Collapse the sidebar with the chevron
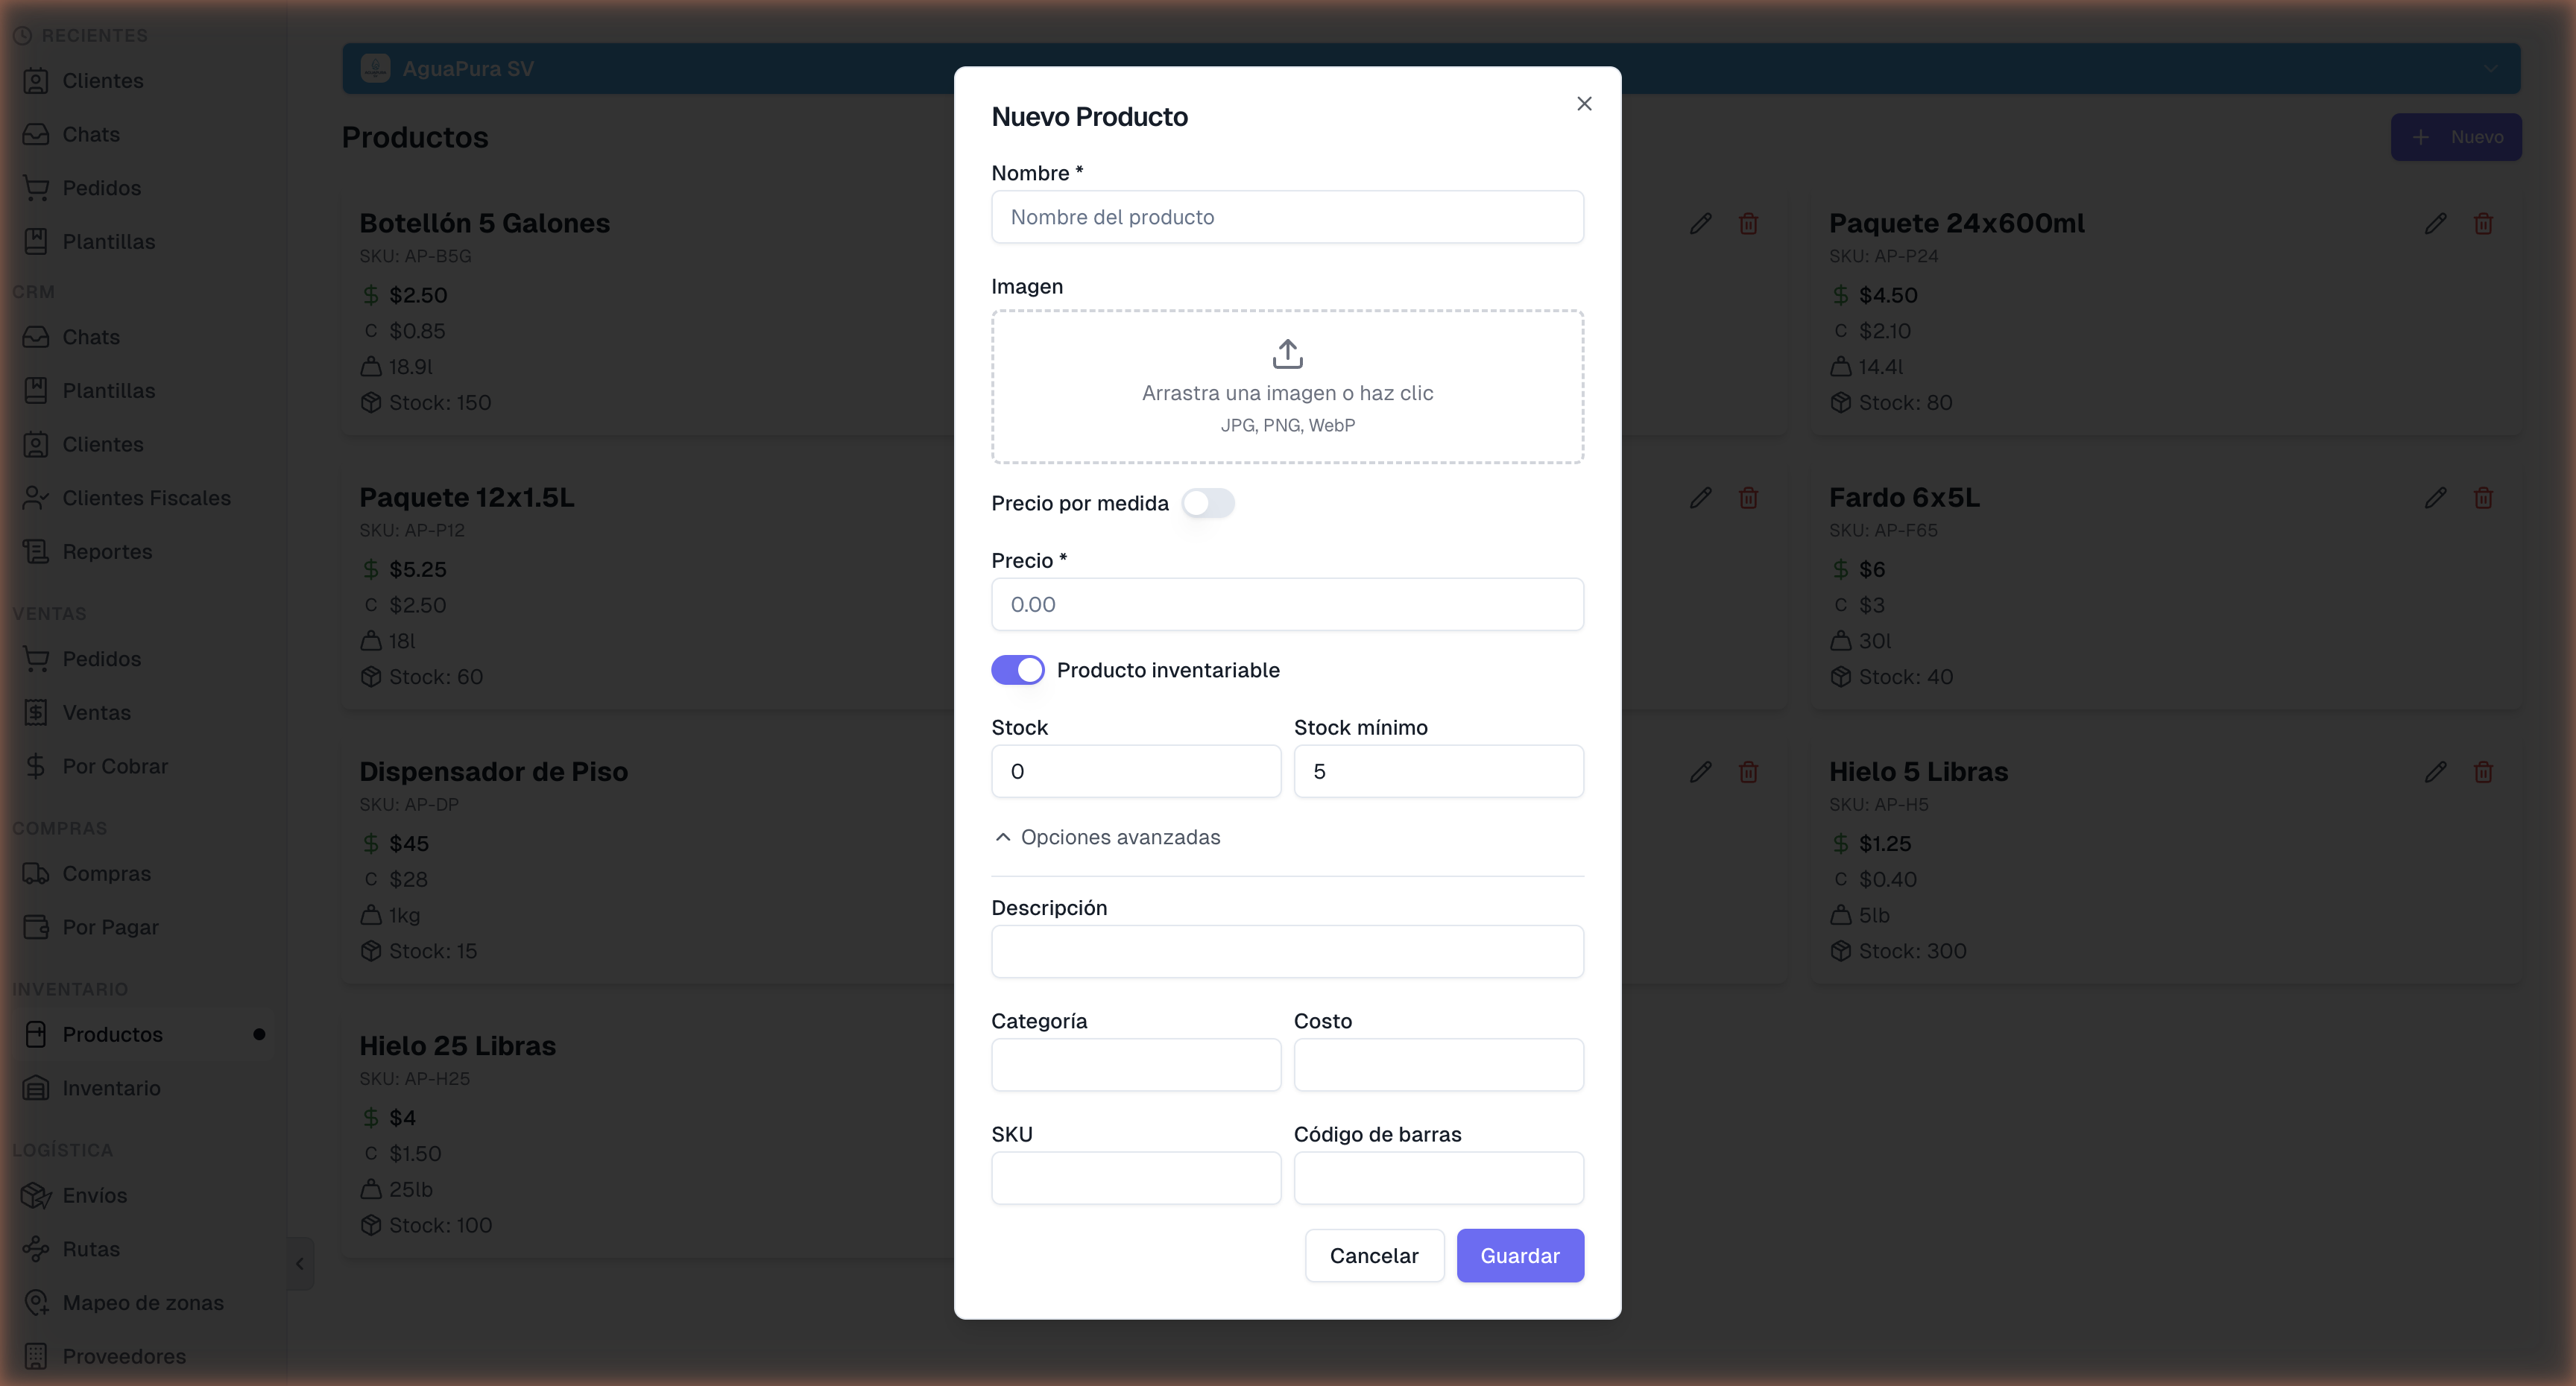 300,1263
